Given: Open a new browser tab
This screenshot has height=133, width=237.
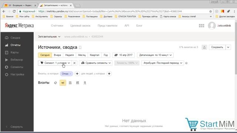Looking at the screenshot, I should (77, 6).
